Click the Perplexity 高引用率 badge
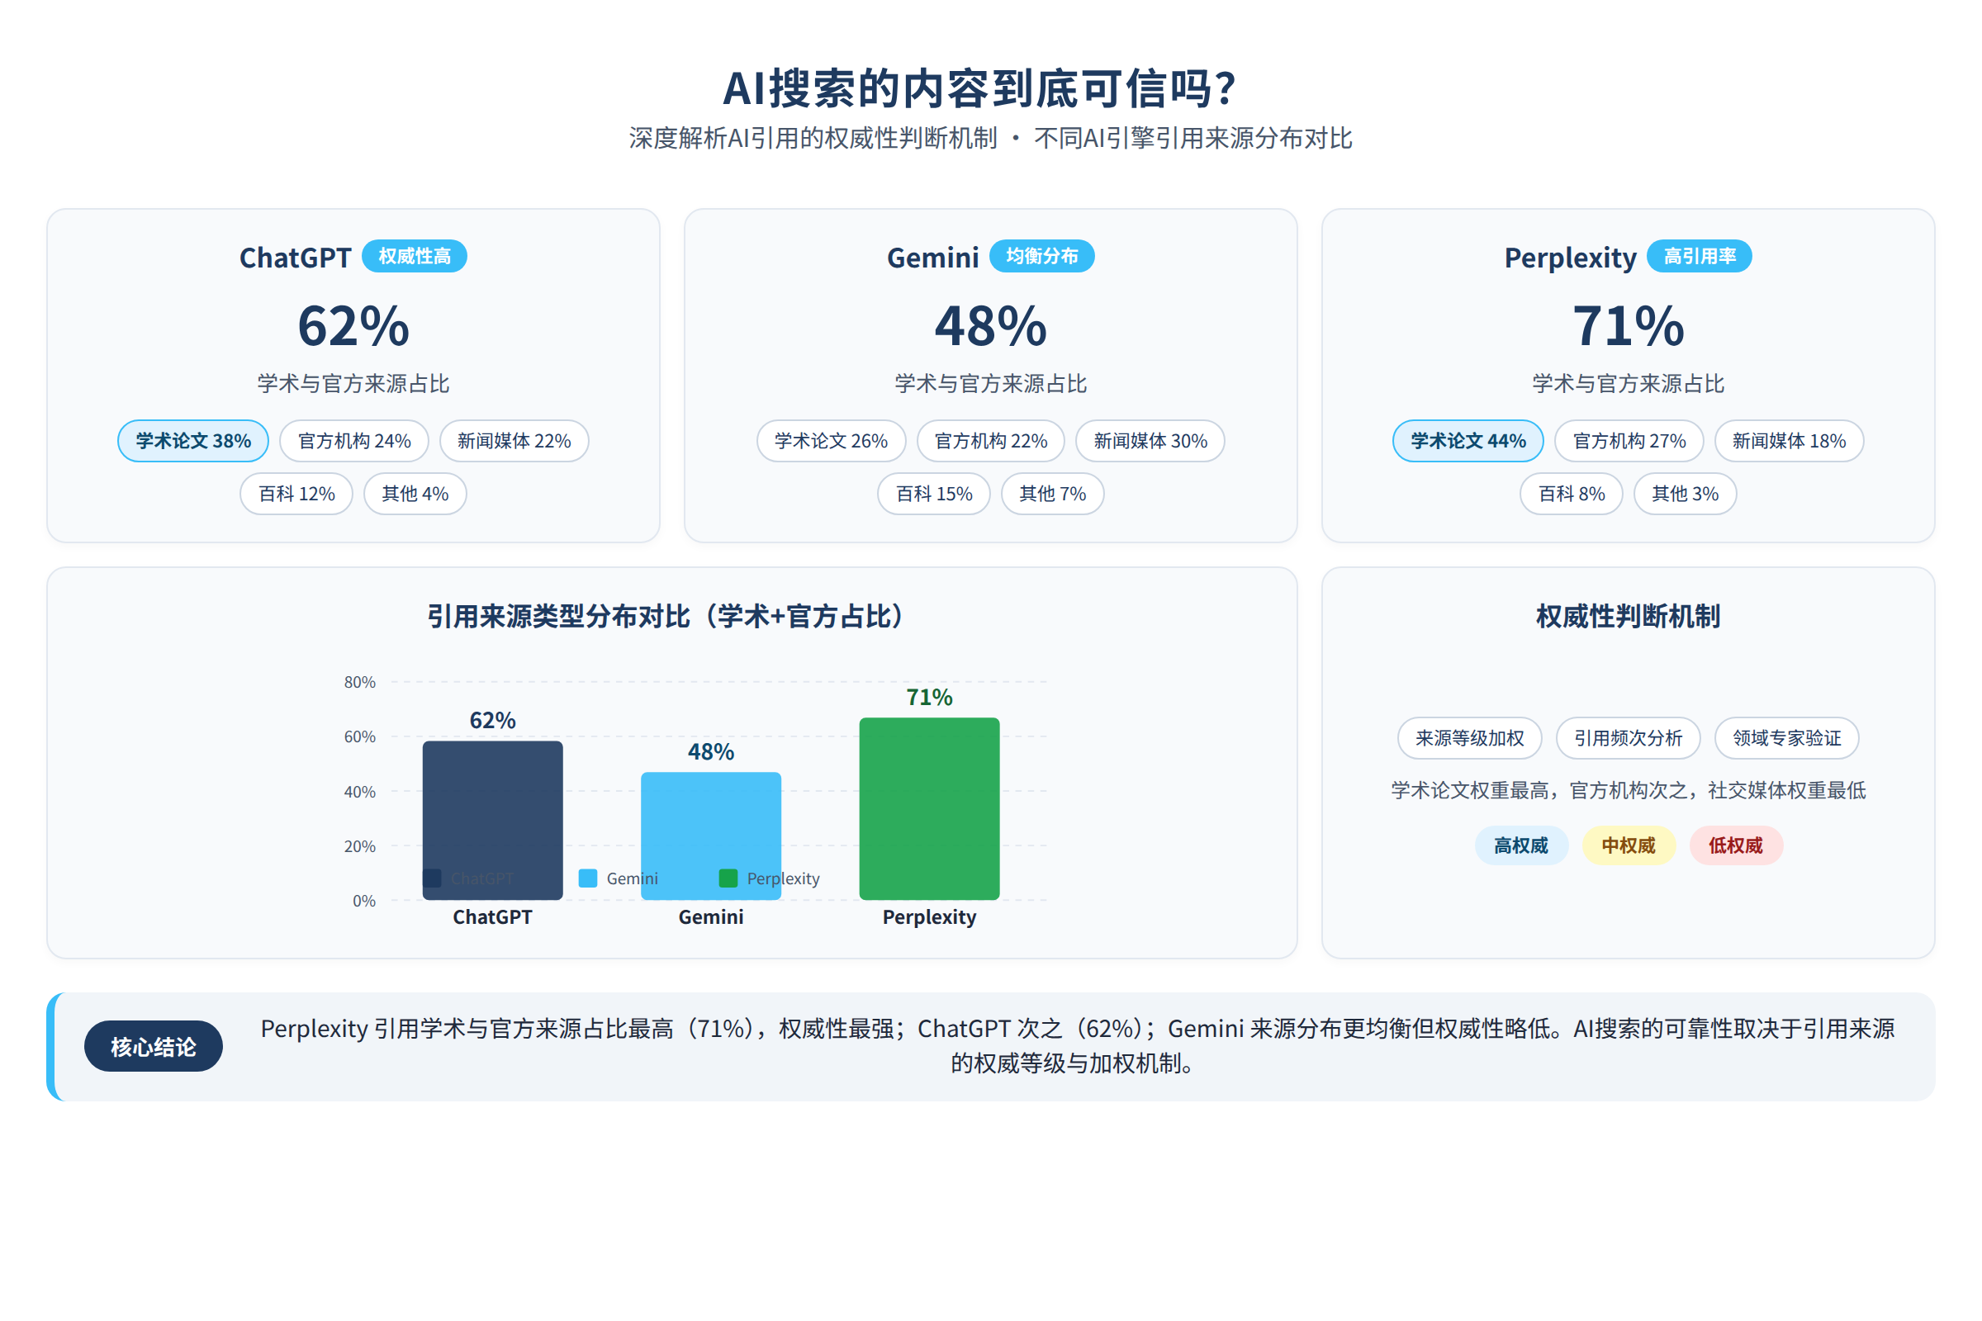The height and width of the screenshot is (1321, 1982). click(1699, 256)
